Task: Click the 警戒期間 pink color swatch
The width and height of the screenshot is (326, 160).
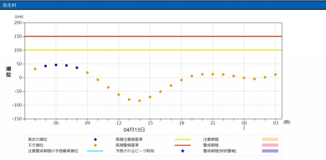Action: pyautogui.click(x=270, y=145)
